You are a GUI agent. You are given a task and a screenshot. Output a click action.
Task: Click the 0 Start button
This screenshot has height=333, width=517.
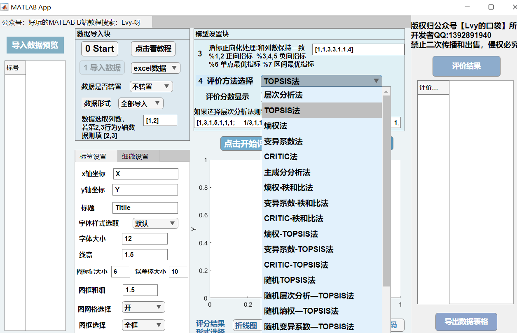click(x=100, y=49)
